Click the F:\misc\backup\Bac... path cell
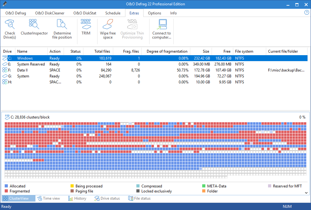 tap(286, 70)
